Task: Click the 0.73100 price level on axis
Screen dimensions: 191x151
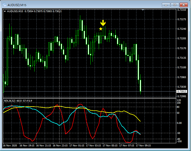Action: (181, 67)
